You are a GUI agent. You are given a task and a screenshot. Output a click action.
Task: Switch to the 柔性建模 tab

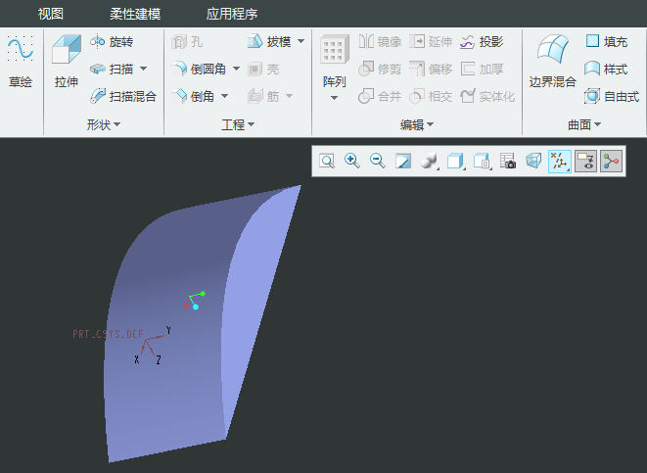pyautogui.click(x=135, y=14)
